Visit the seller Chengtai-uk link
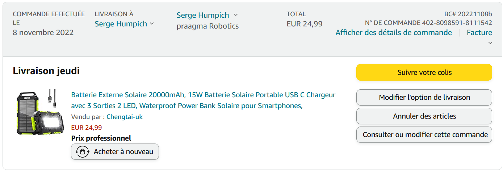Image resolution: width=503 pixels, height=171 pixels. pyautogui.click(x=124, y=117)
